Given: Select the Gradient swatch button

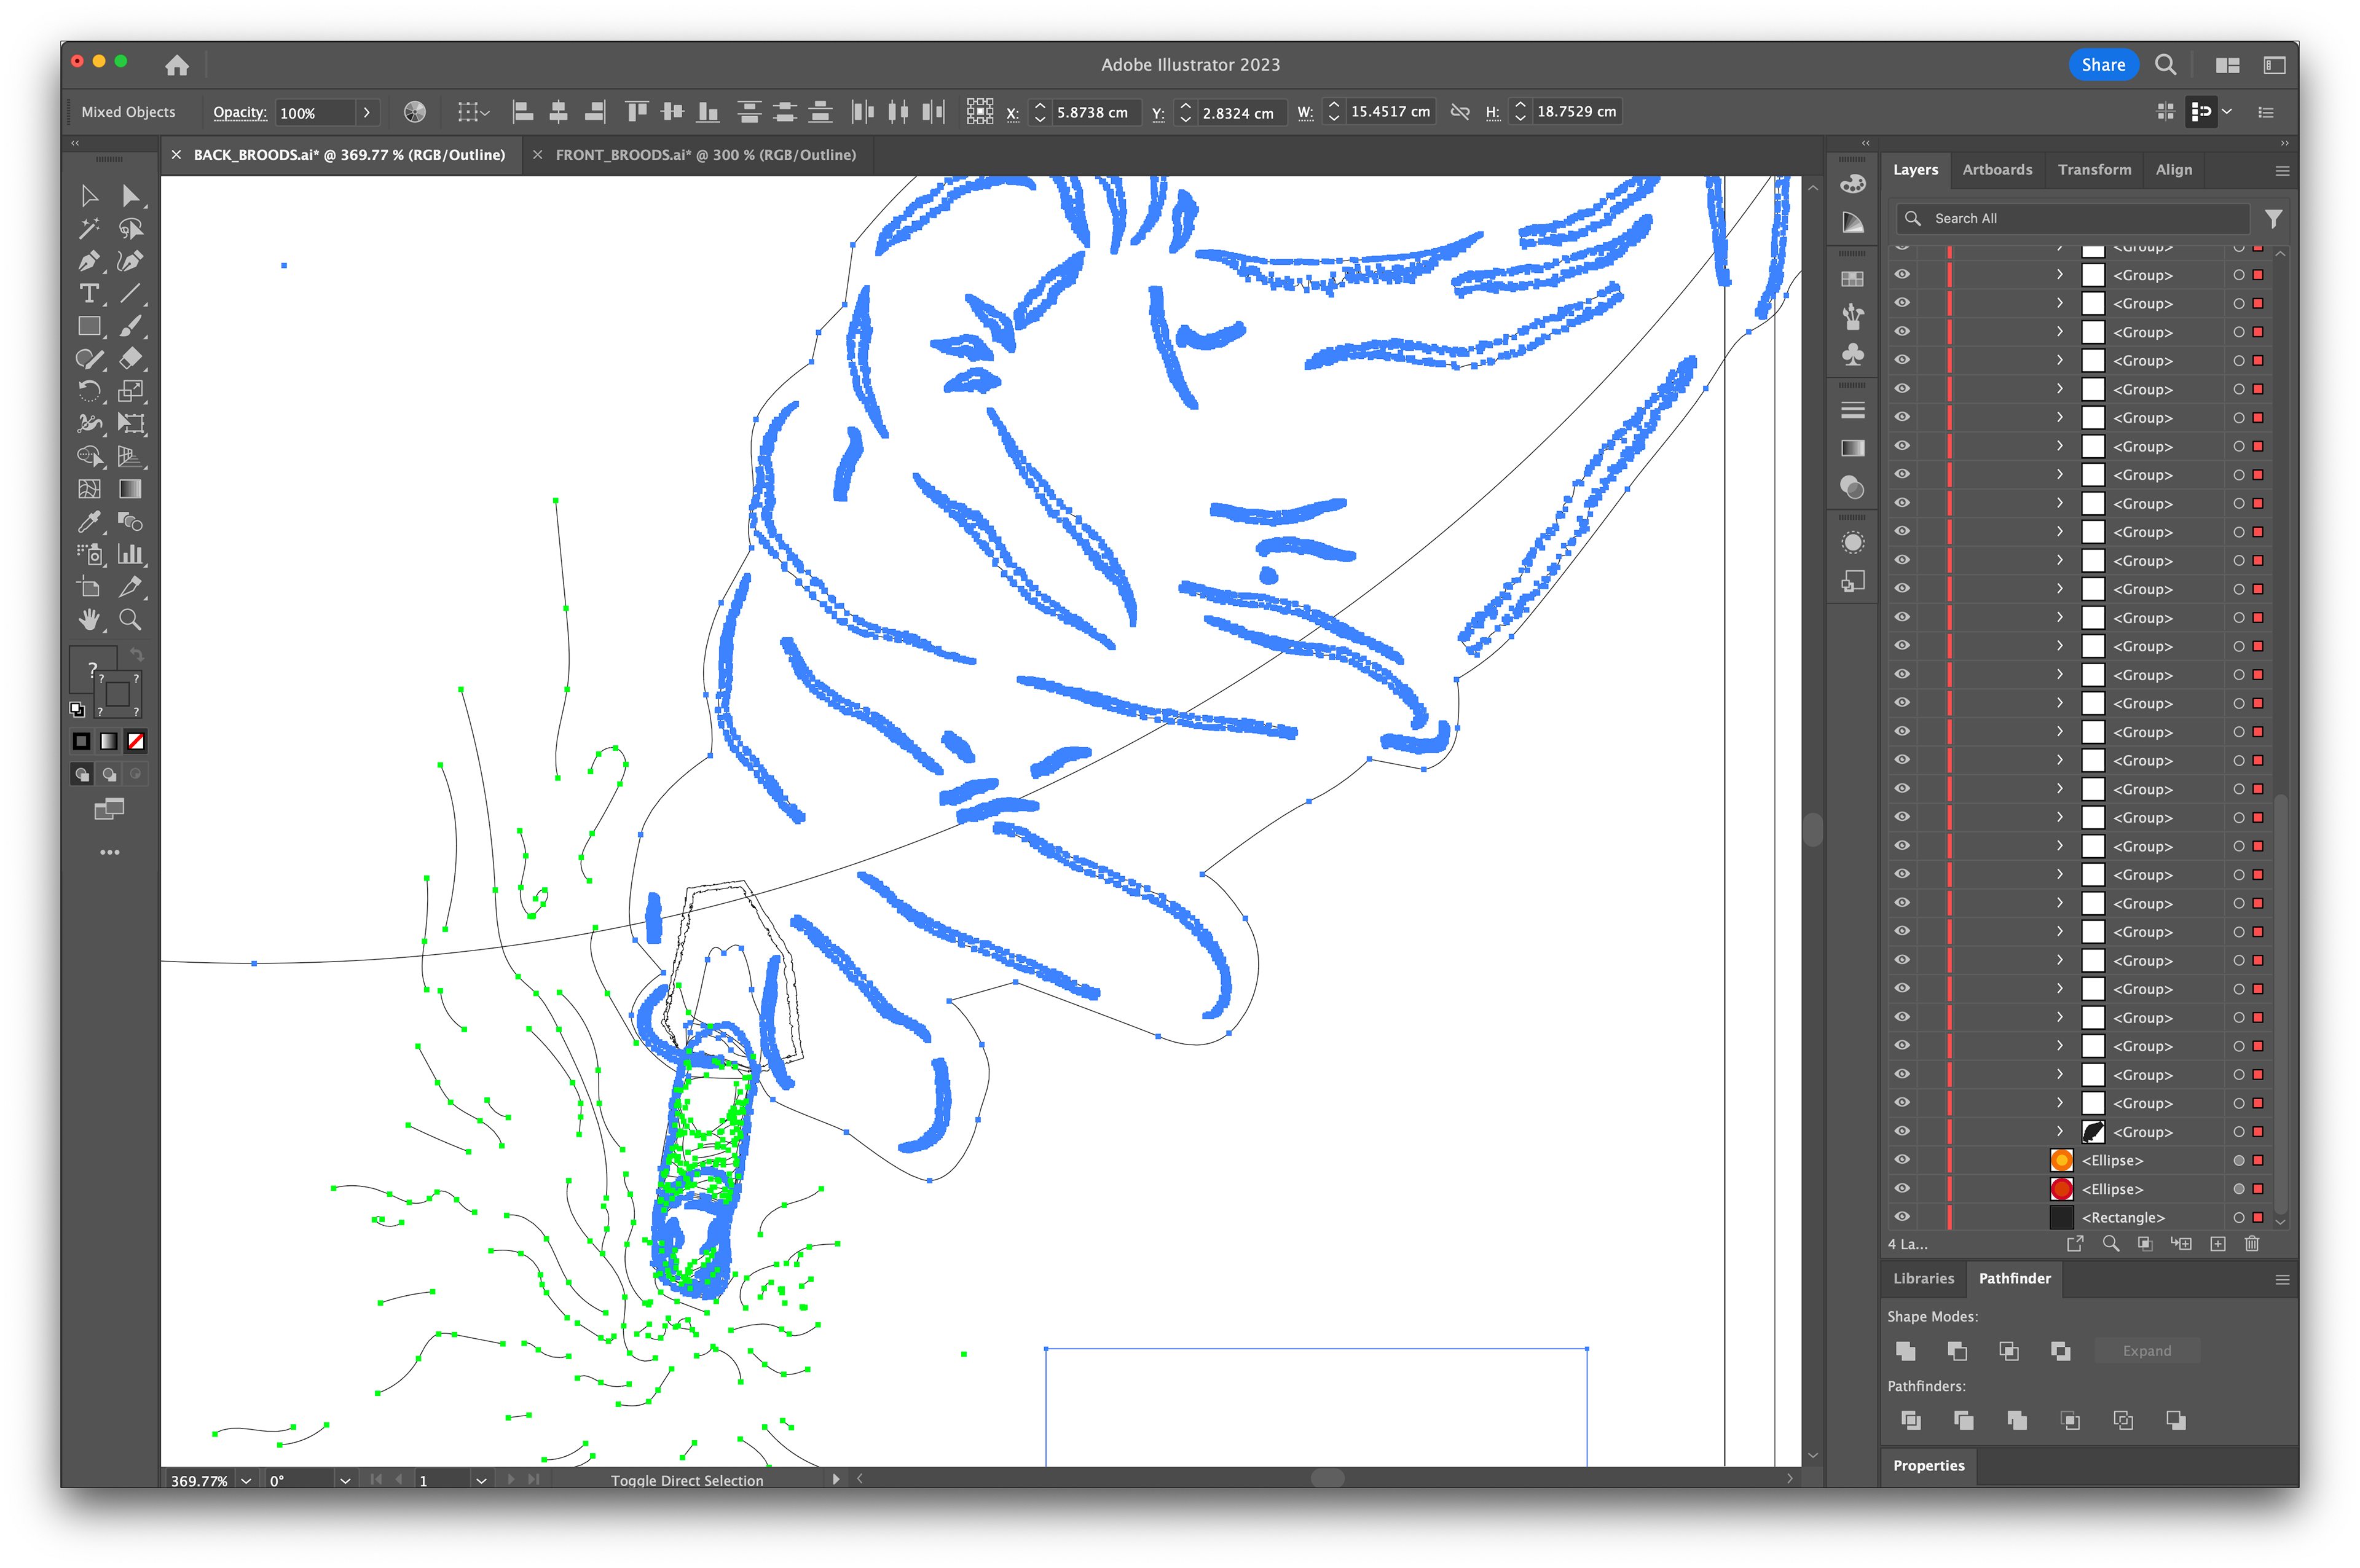Looking at the screenshot, I should coord(109,741).
